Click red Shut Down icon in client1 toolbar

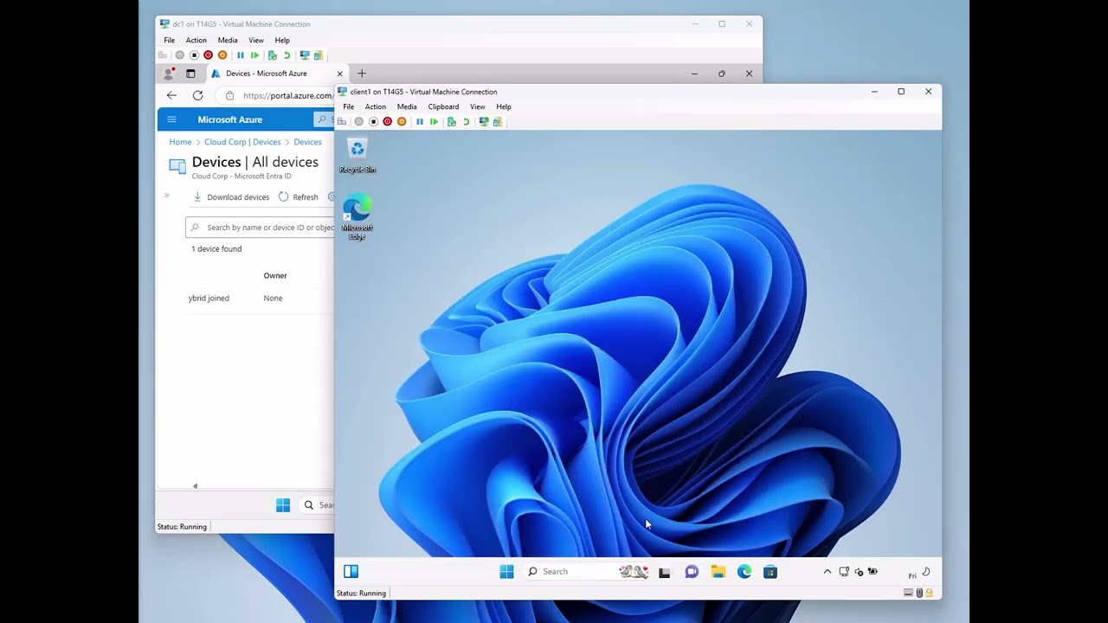pos(387,122)
